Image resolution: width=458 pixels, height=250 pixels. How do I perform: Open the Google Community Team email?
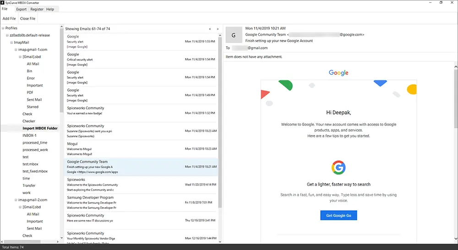(x=141, y=167)
